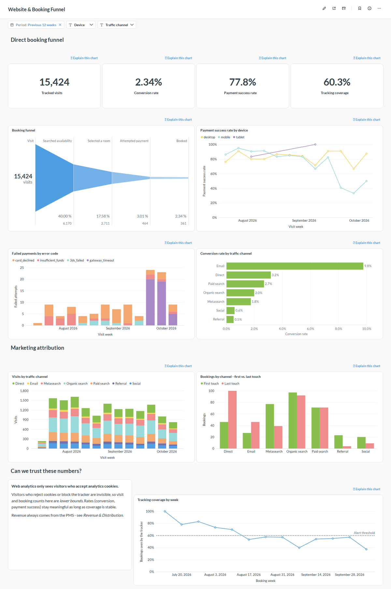Click Direct legend dot in Visits chart

[x=13, y=384]
